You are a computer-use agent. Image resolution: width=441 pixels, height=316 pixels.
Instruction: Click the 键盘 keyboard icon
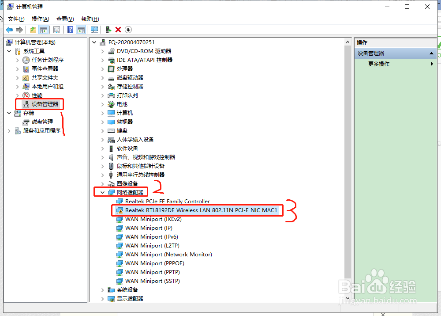click(x=111, y=131)
